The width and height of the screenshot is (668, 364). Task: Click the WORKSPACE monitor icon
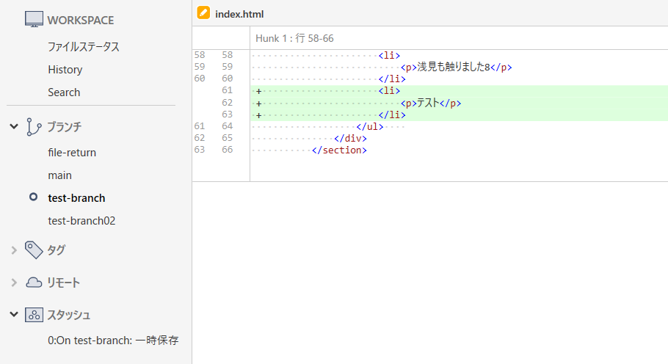(x=34, y=20)
